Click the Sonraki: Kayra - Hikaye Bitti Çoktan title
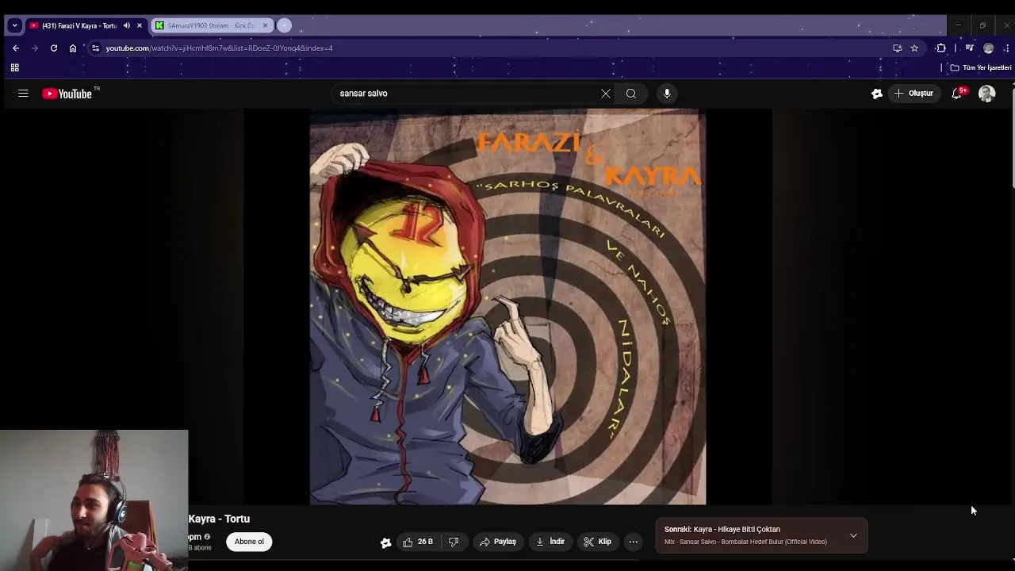 (722, 529)
